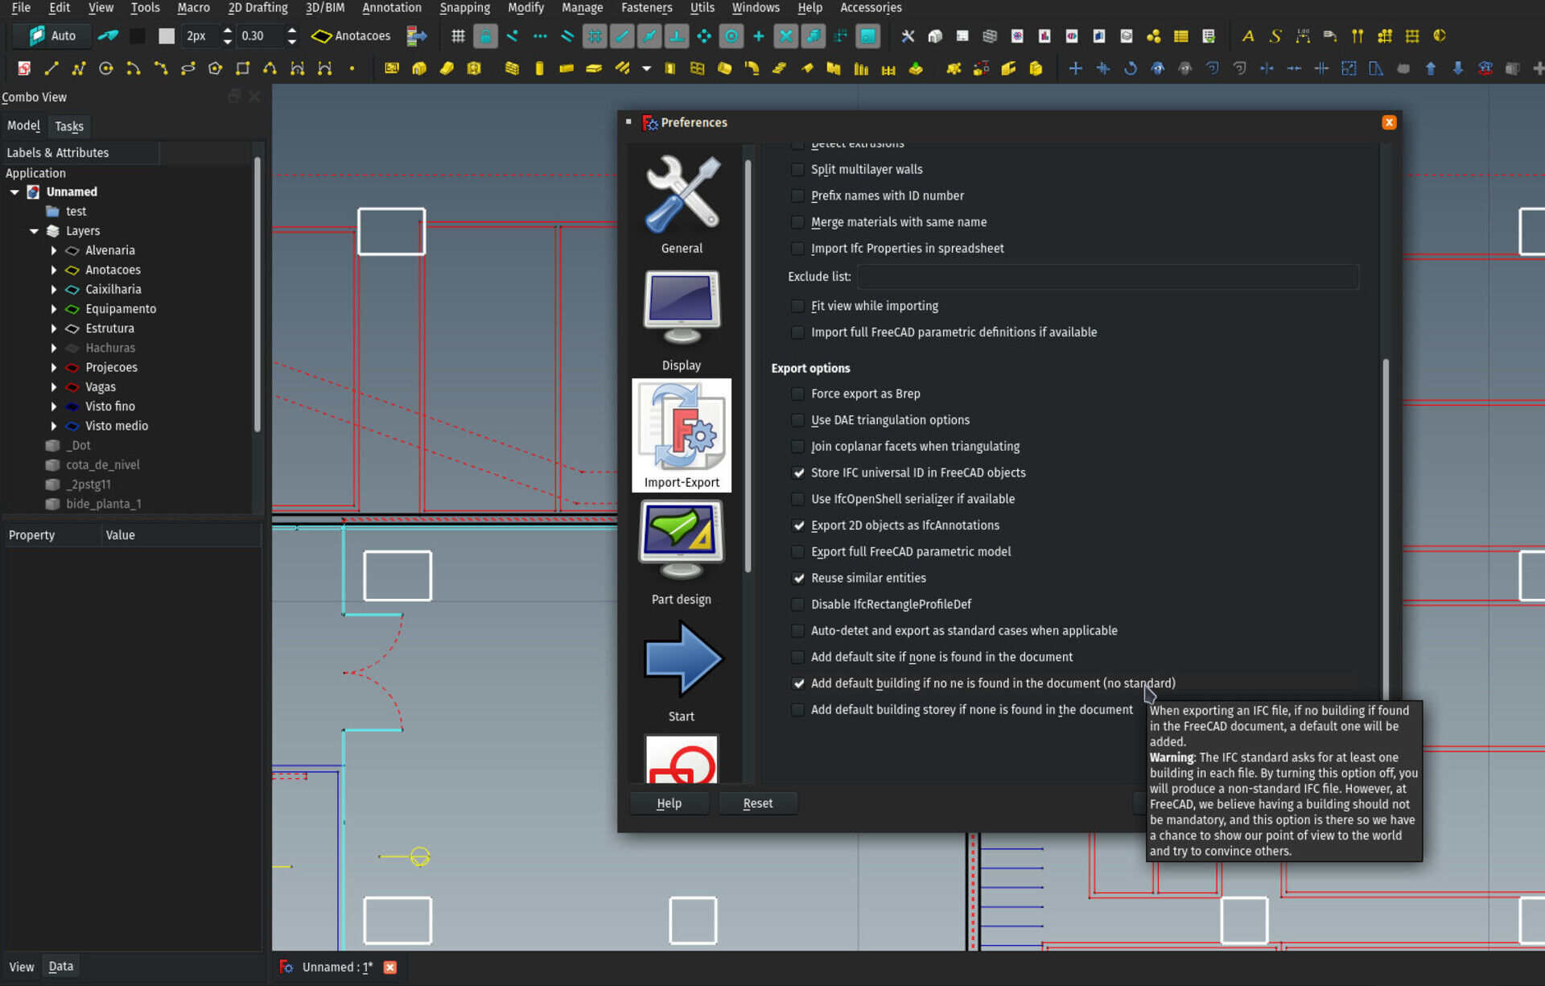Click the Move tool cross icon
The image size is (1545, 986).
(1075, 68)
